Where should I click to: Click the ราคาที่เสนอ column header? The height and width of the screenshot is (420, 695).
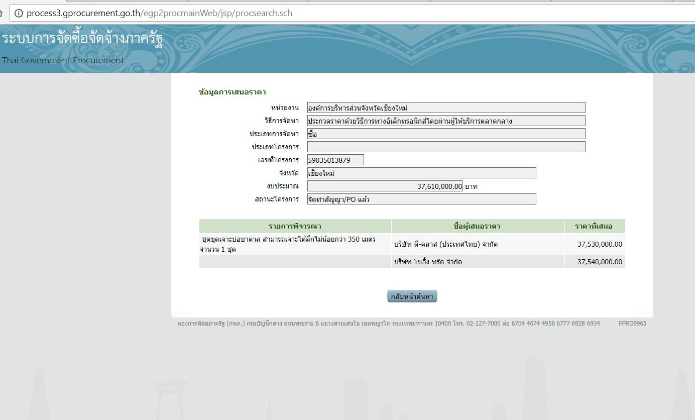pos(594,226)
